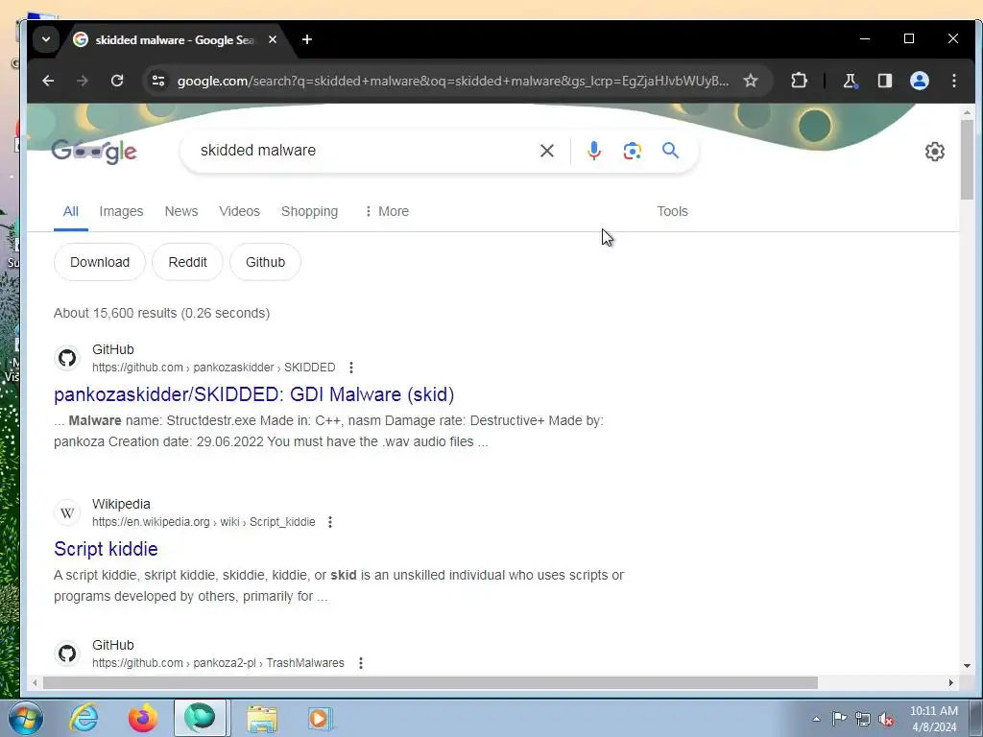This screenshot has height=737, width=983.
Task: Expand the More search categories
Action: coord(387,211)
